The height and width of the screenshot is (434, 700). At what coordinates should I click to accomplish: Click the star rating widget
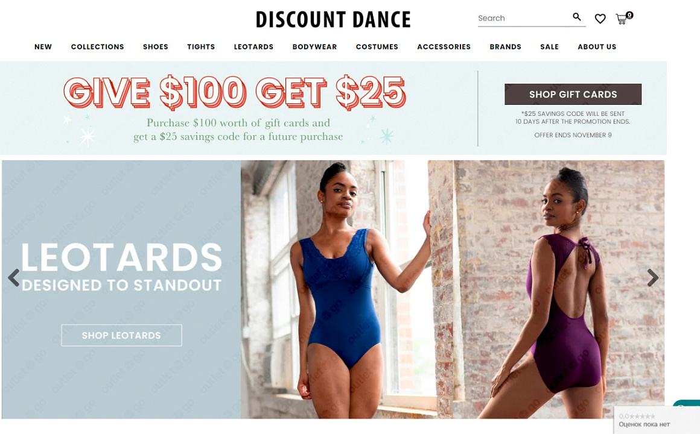[x=657, y=420]
